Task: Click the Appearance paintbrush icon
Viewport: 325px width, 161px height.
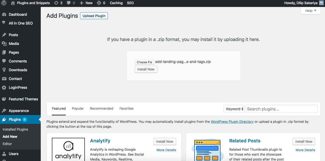Action: click(x=4, y=111)
